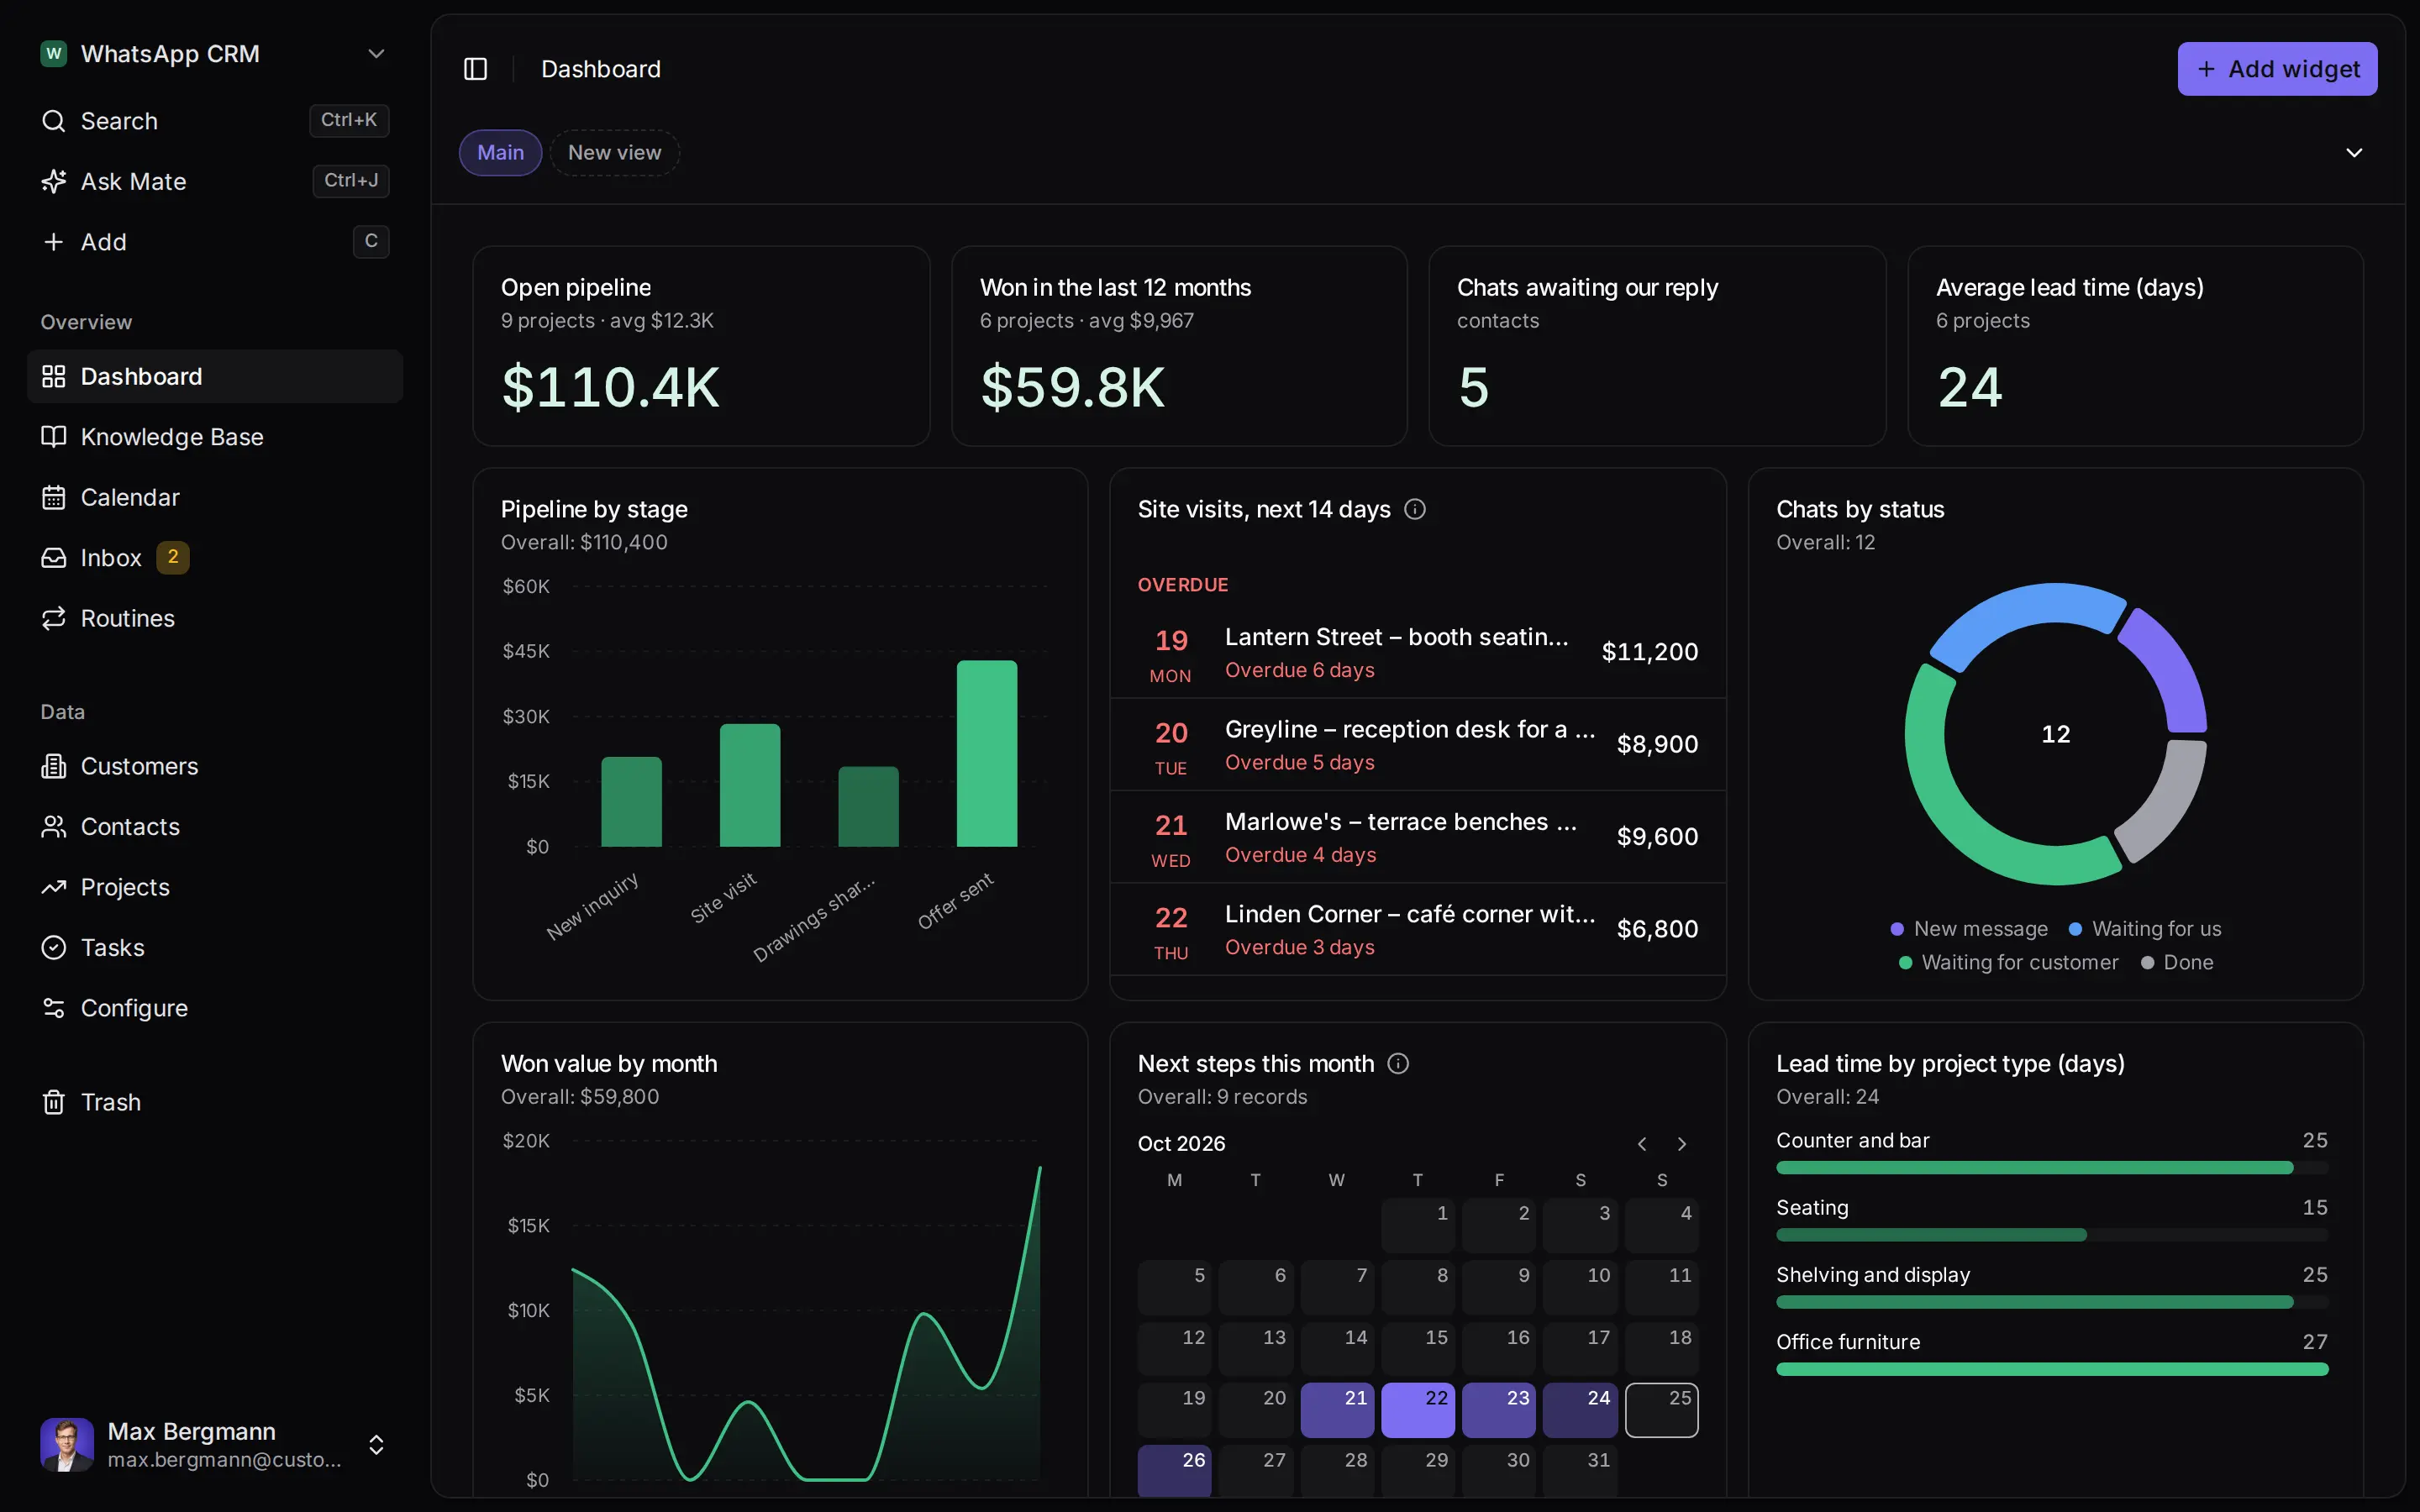Click the Calendar icon in sidebar
The height and width of the screenshot is (1512, 2420).
pyautogui.click(x=53, y=497)
